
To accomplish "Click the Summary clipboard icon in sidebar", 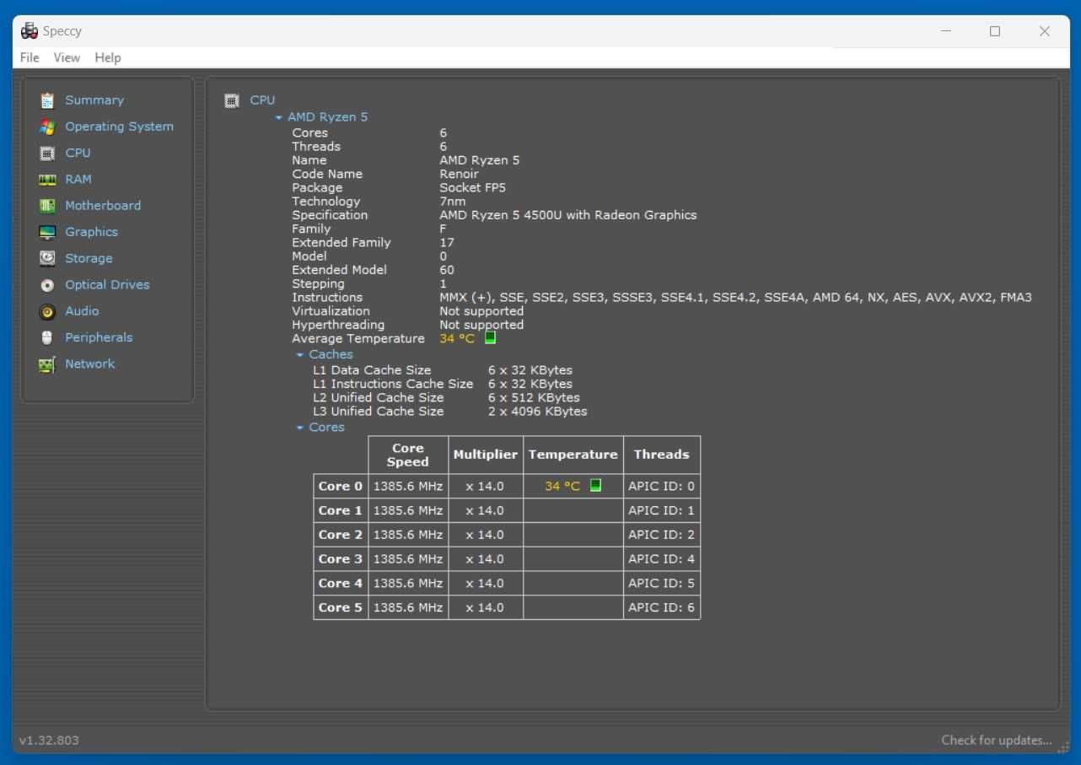I will (x=47, y=100).
